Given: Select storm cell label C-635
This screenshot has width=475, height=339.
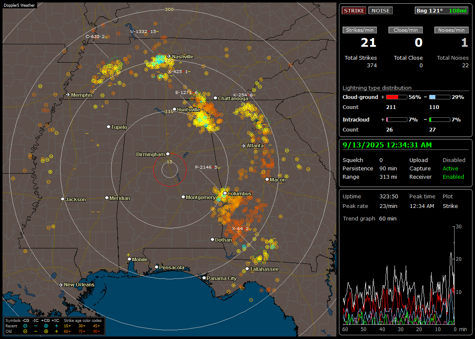Looking at the screenshot, I should click(97, 37).
